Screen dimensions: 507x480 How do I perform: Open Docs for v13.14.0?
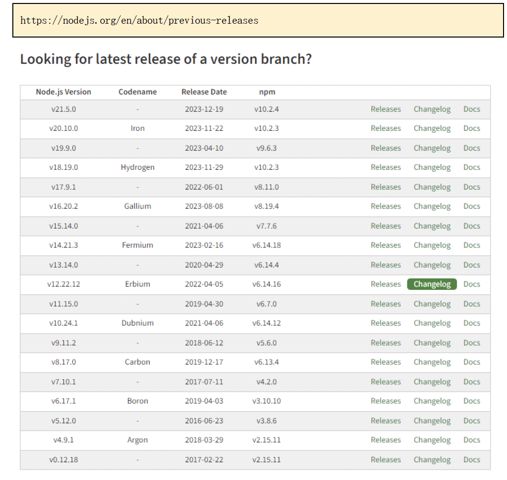[x=471, y=265]
